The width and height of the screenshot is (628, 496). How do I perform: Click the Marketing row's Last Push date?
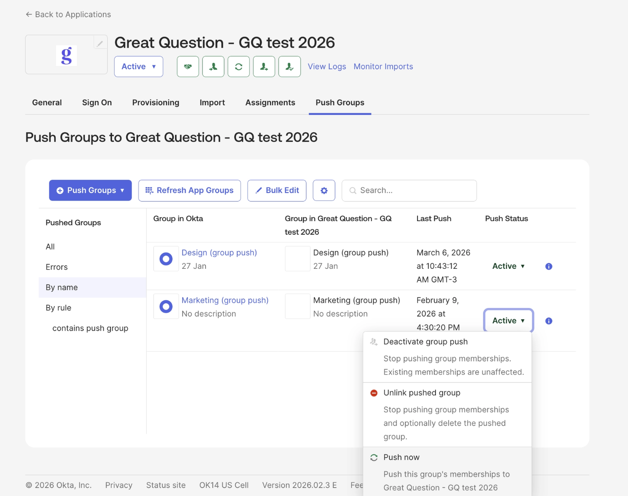pos(438,314)
